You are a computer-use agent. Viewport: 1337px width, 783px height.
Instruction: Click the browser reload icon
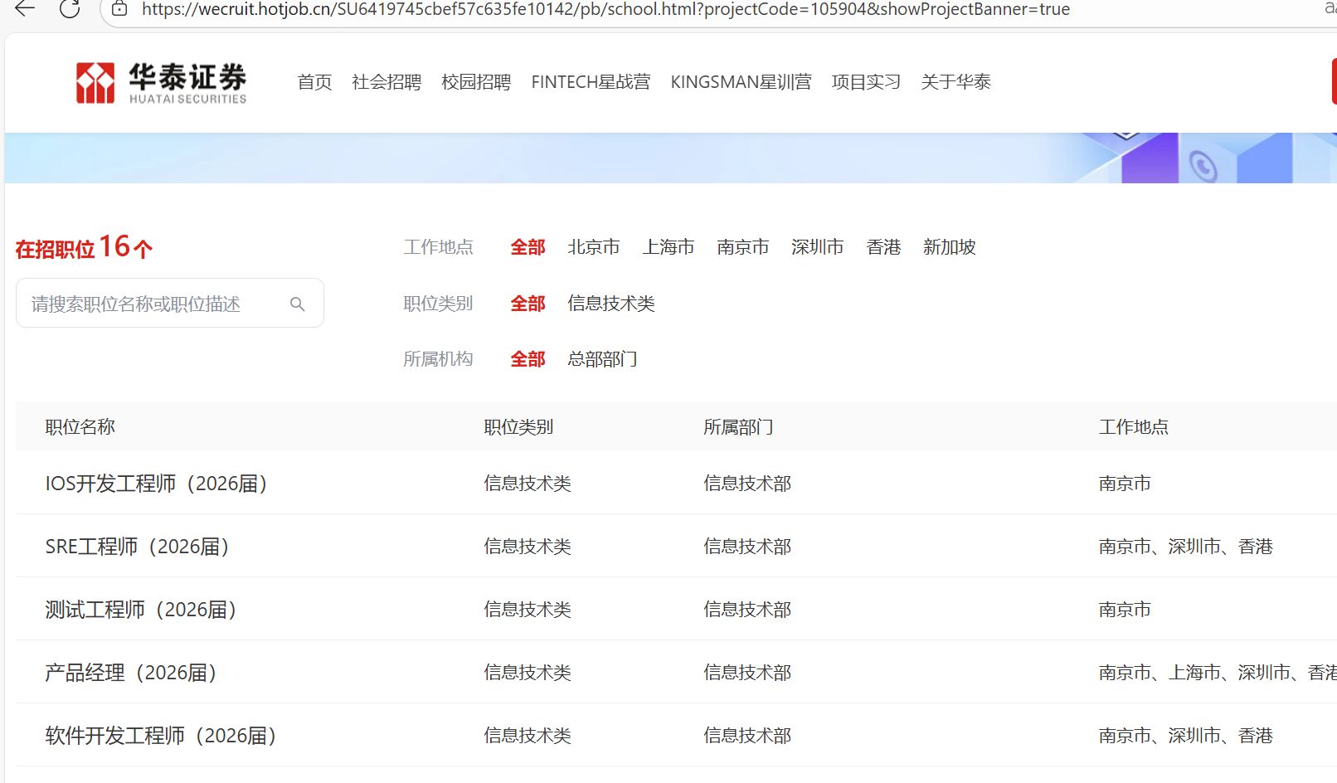coord(70,9)
